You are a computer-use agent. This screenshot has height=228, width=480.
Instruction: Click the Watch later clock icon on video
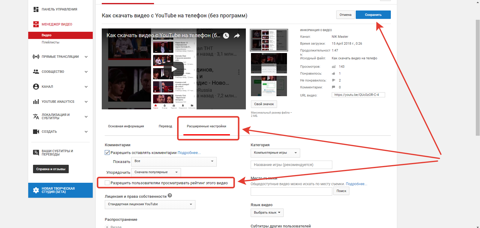[x=226, y=36]
